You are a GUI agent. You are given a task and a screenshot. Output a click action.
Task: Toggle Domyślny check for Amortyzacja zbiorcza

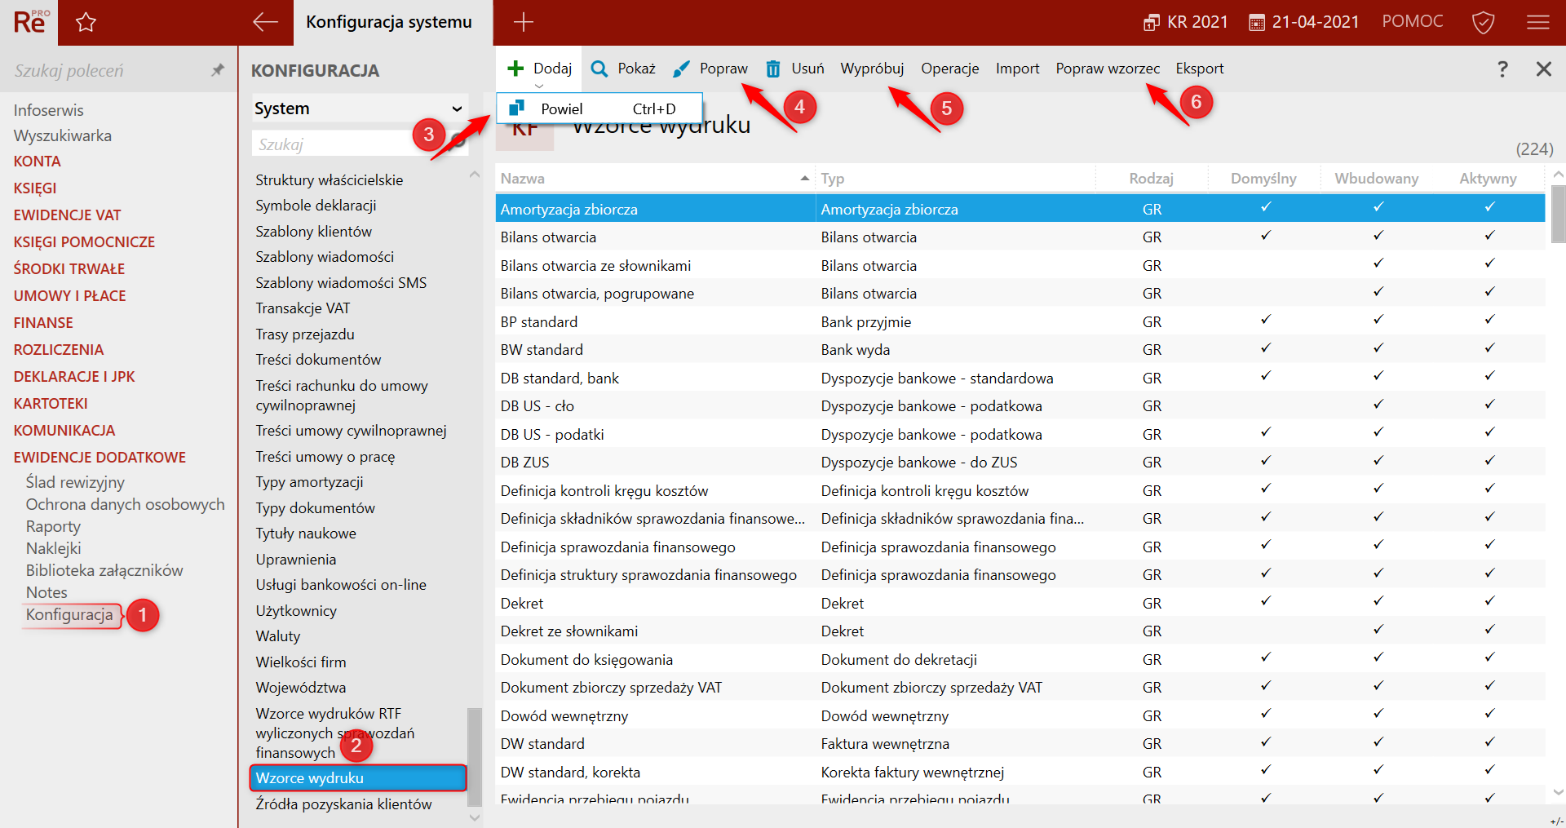pyautogui.click(x=1265, y=208)
